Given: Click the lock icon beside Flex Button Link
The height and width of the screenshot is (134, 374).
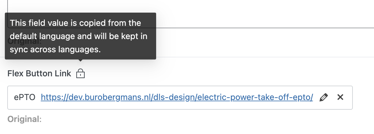Looking at the screenshot, I should pyautogui.click(x=80, y=73).
